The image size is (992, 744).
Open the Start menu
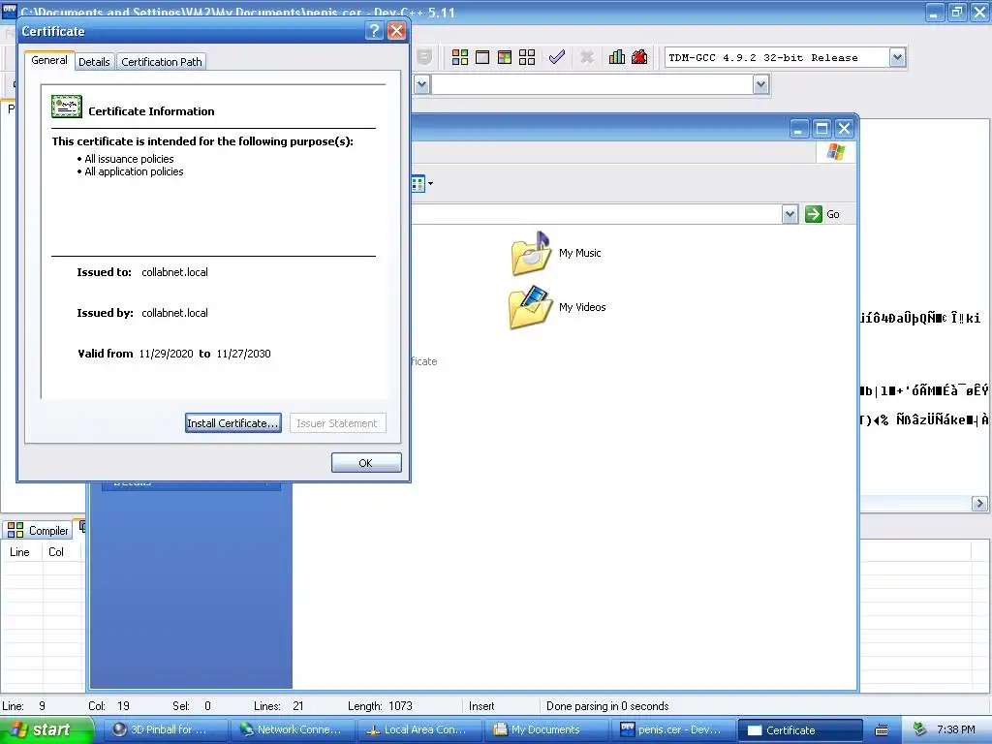click(46, 729)
